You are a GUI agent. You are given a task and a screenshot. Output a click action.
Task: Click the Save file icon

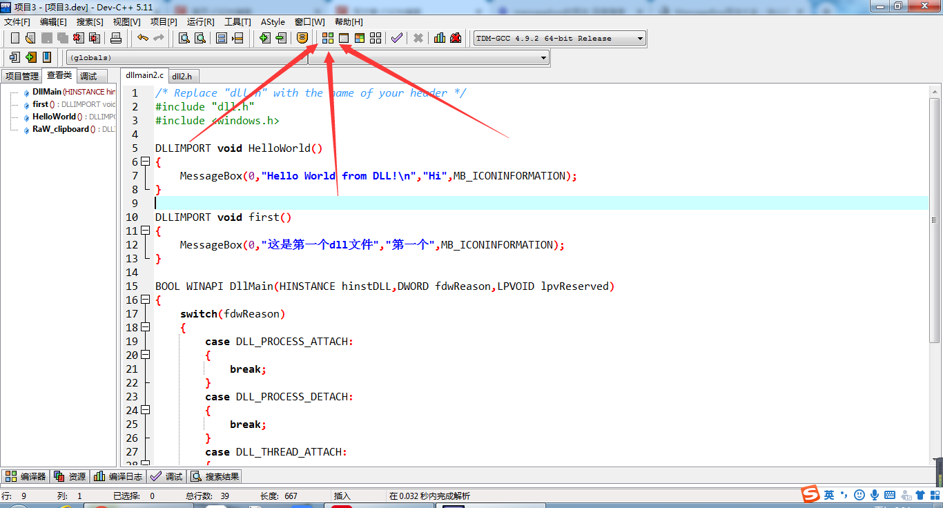(x=46, y=38)
